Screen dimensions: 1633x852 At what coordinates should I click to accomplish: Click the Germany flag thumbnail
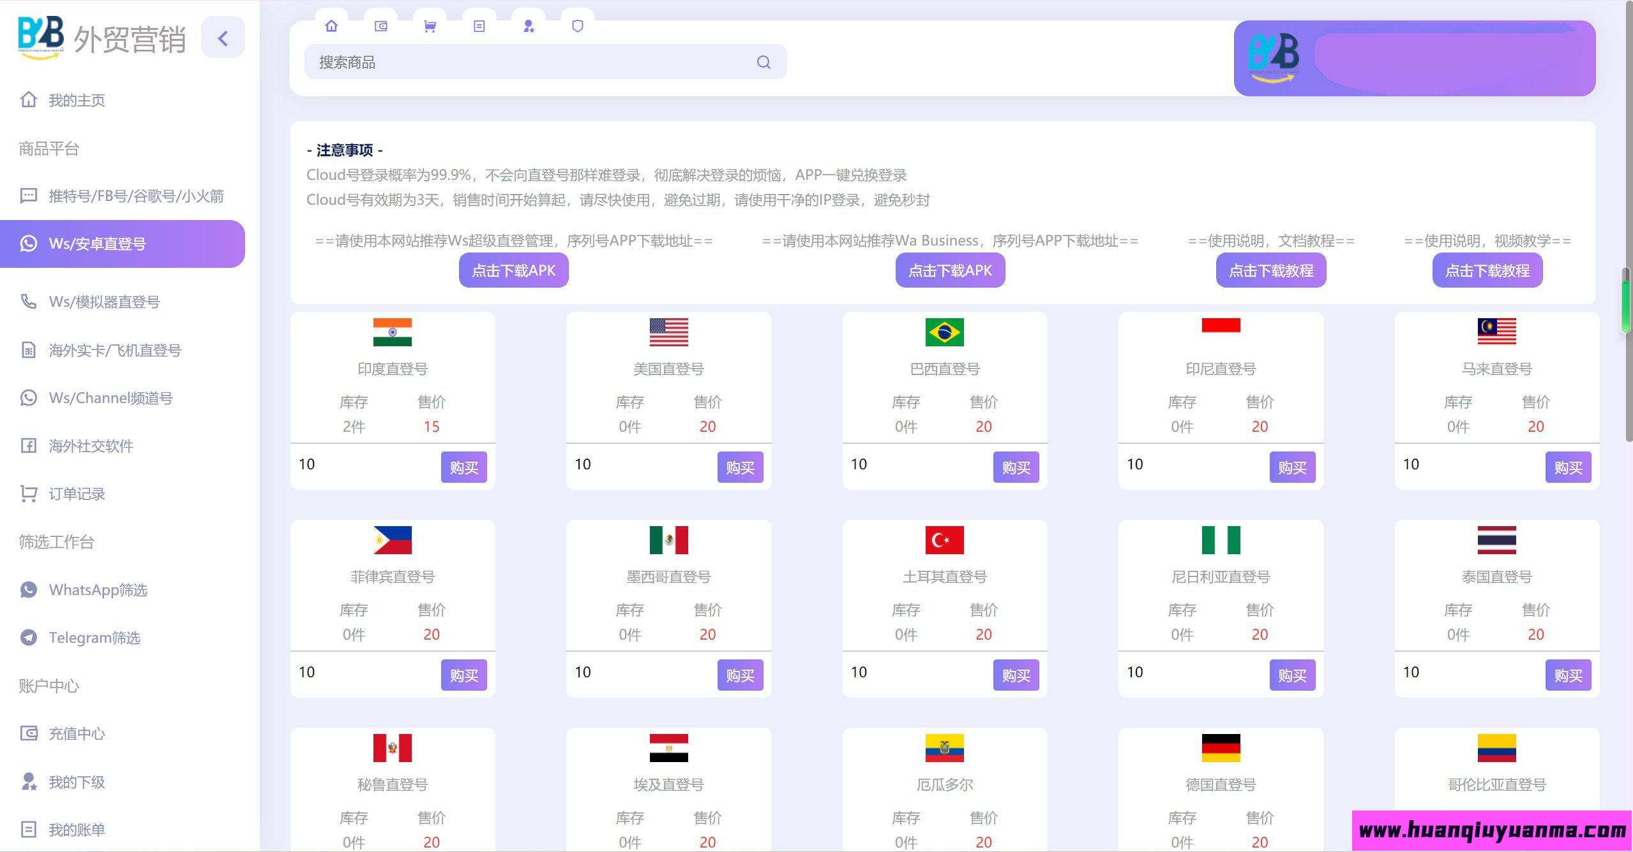(1221, 748)
